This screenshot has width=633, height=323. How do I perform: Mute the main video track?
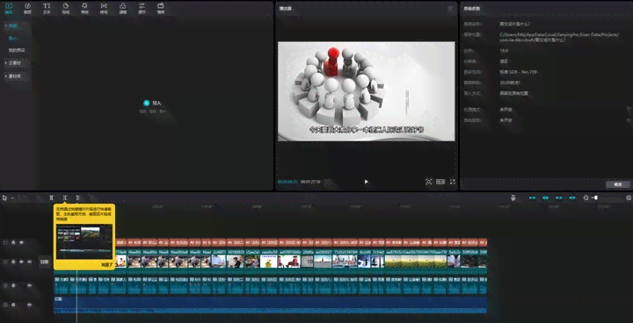click(30, 262)
